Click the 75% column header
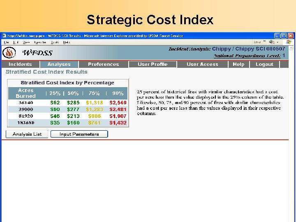 click(x=94, y=93)
